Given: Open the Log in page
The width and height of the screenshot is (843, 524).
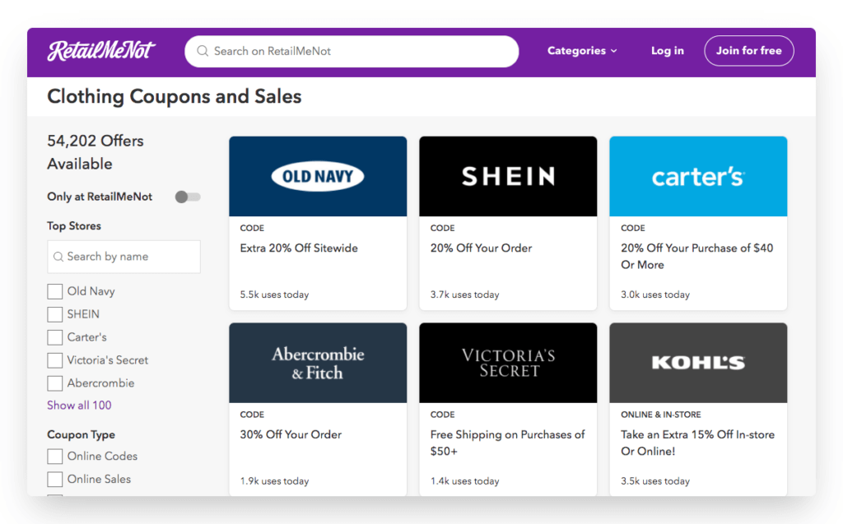Looking at the screenshot, I should coord(667,50).
